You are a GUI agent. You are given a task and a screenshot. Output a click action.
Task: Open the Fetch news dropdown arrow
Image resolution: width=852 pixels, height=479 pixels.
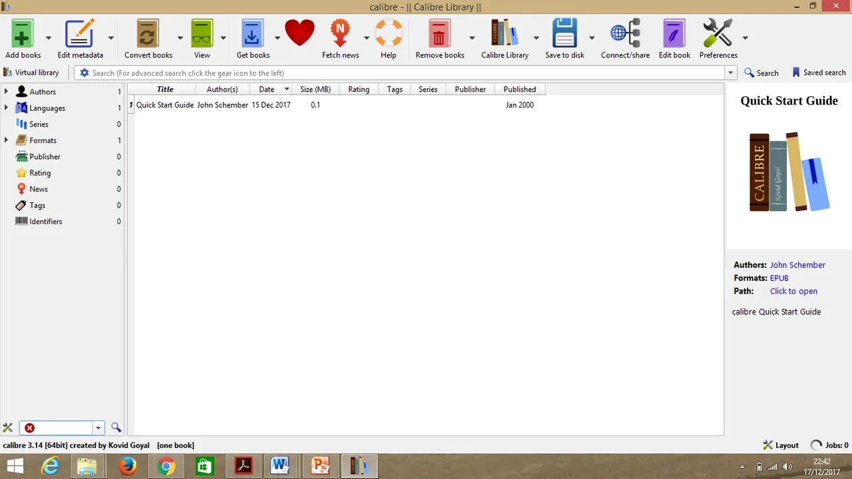(366, 38)
